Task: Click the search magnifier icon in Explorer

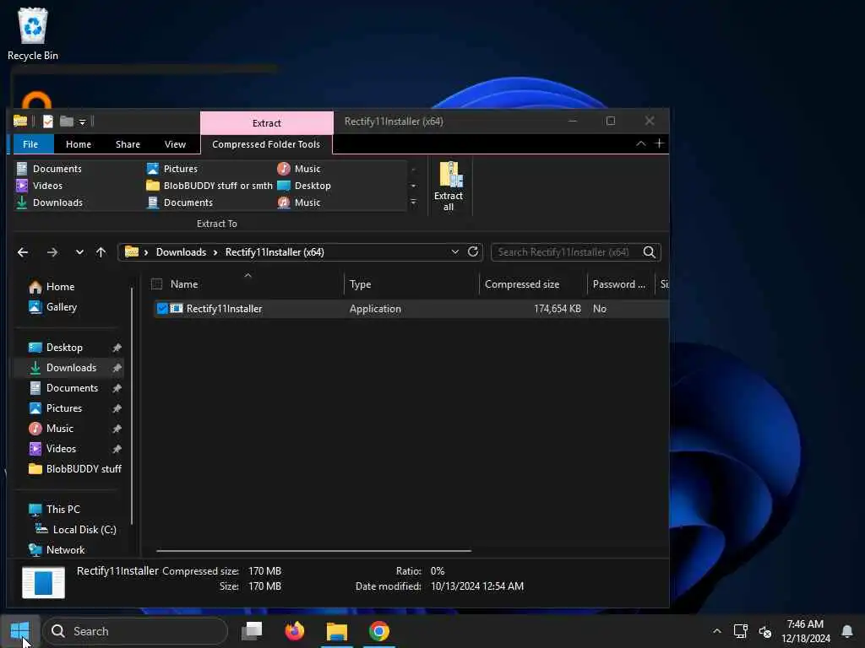Action: click(650, 252)
